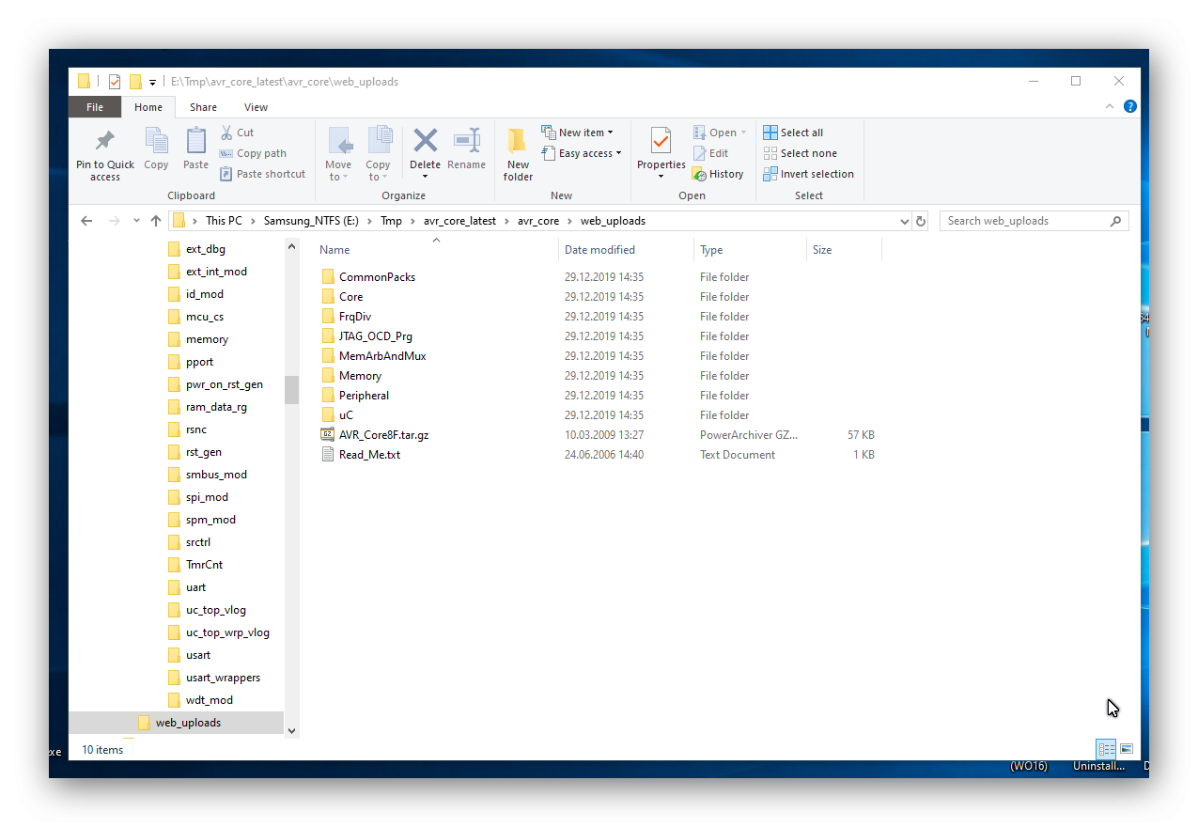The width and height of the screenshot is (1198, 827).
Task: Open the File menu
Action: pyautogui.click(x=95, y=107)
